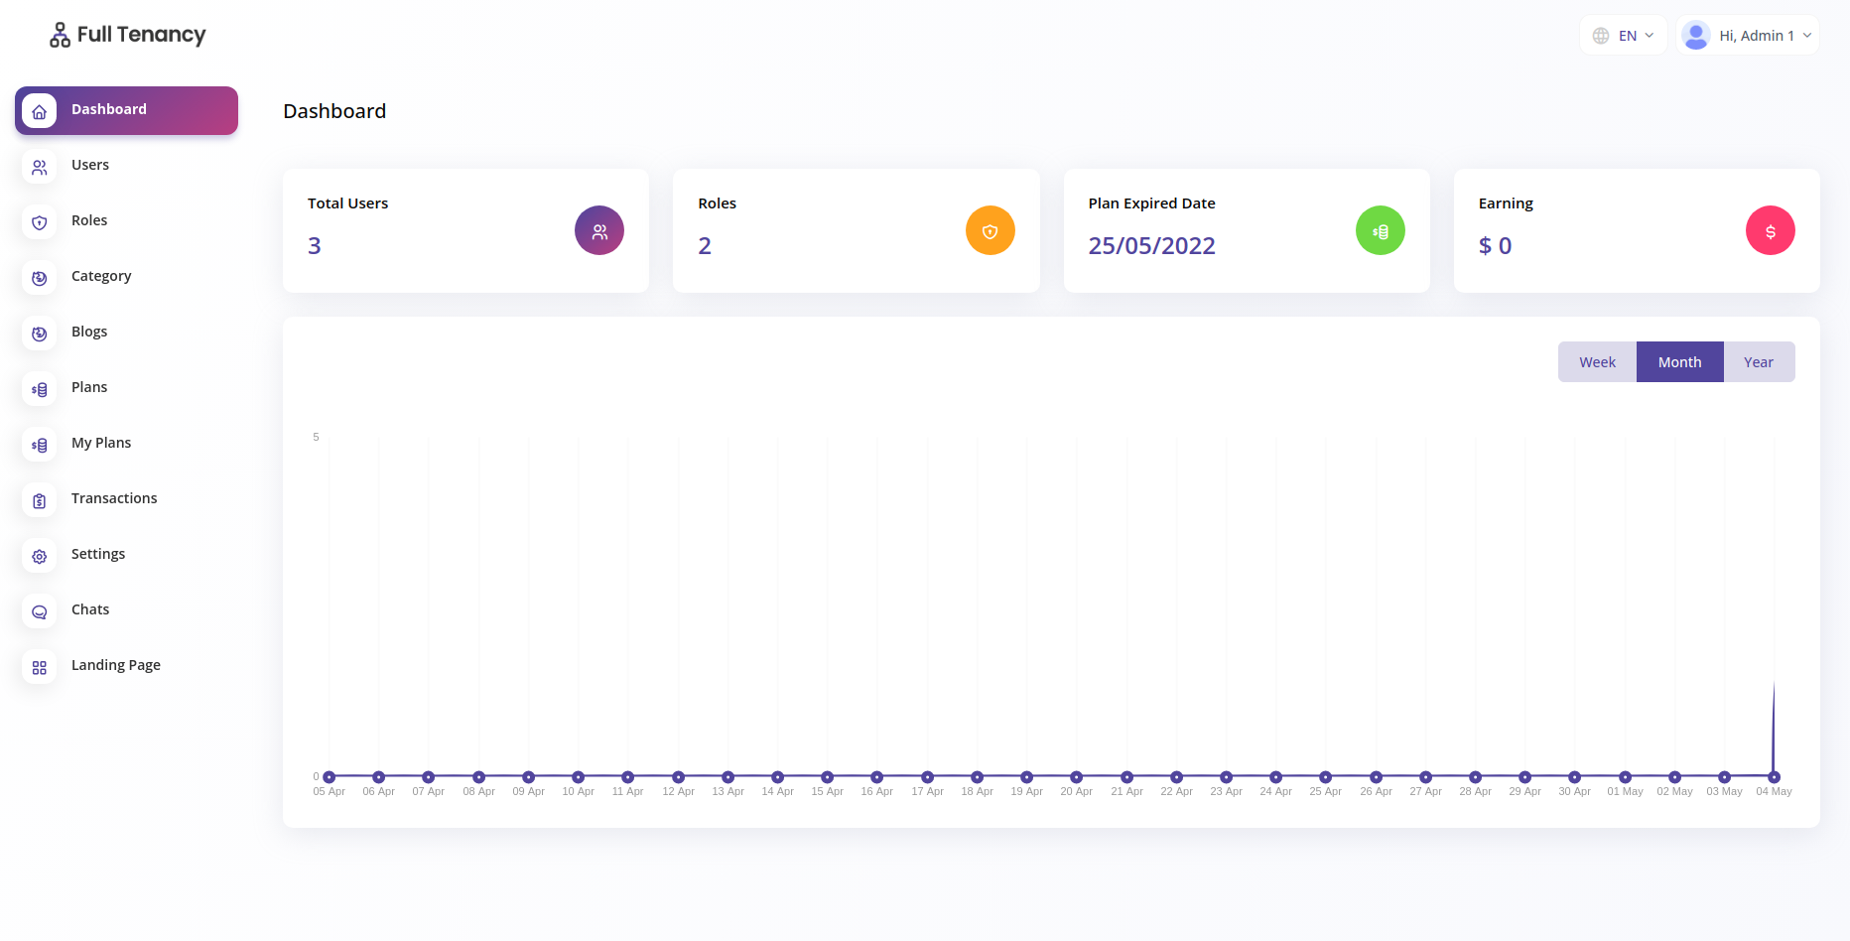Click the pink Earning dollar icon

pyautogui.click(x=1770, y=231)
